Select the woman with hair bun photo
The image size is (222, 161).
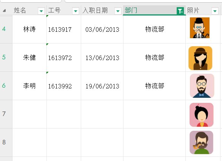pos(202,115)
